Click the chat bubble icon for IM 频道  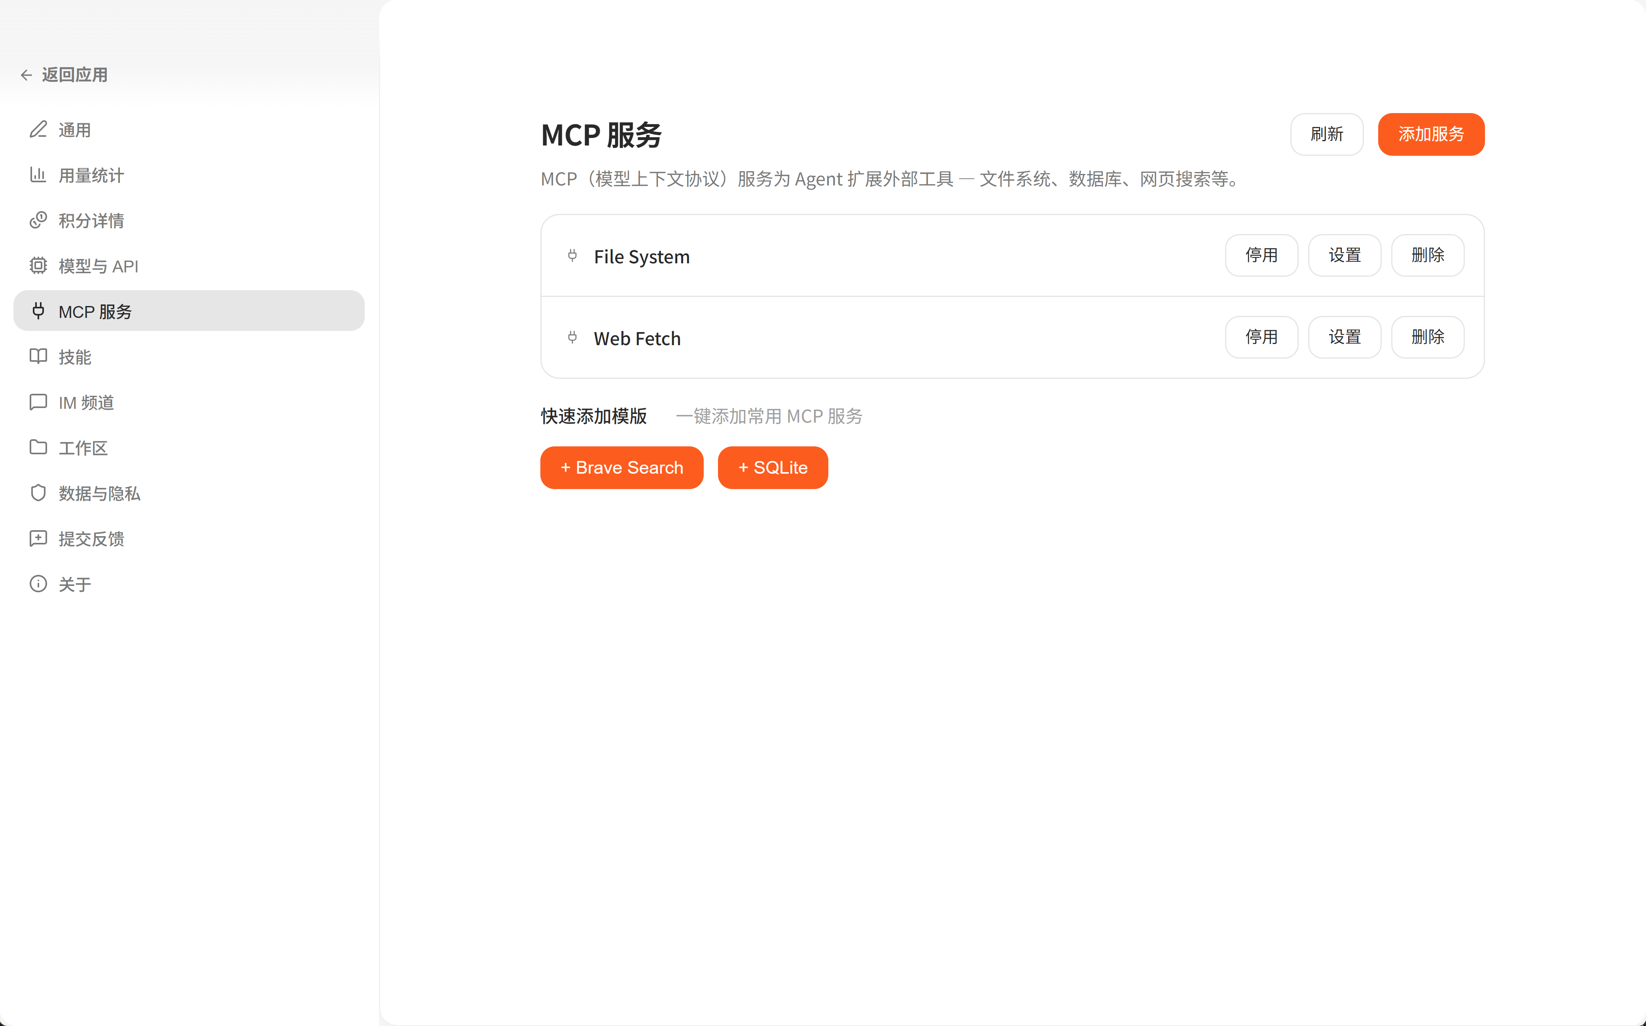[x=38, y=402]
